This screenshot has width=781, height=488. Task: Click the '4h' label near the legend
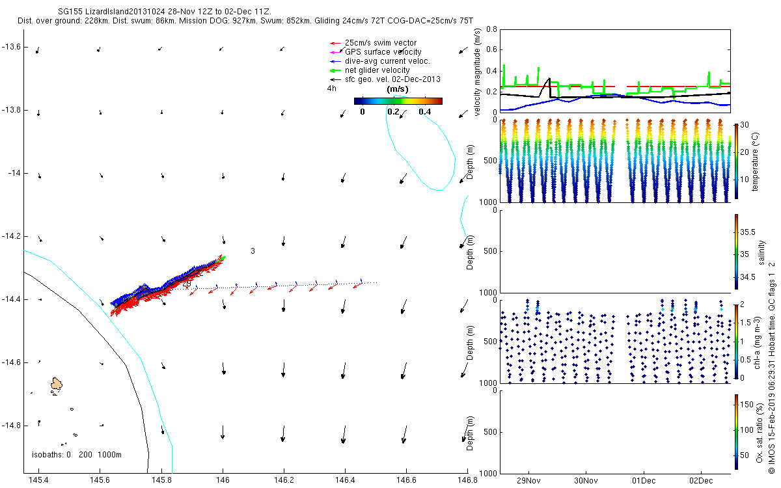tap(331, 88)
